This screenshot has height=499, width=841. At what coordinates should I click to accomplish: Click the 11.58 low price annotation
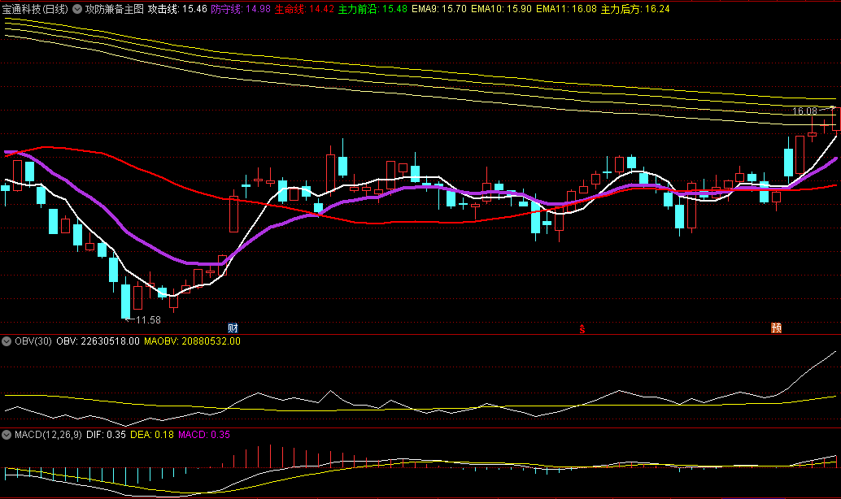coord(147,320)
